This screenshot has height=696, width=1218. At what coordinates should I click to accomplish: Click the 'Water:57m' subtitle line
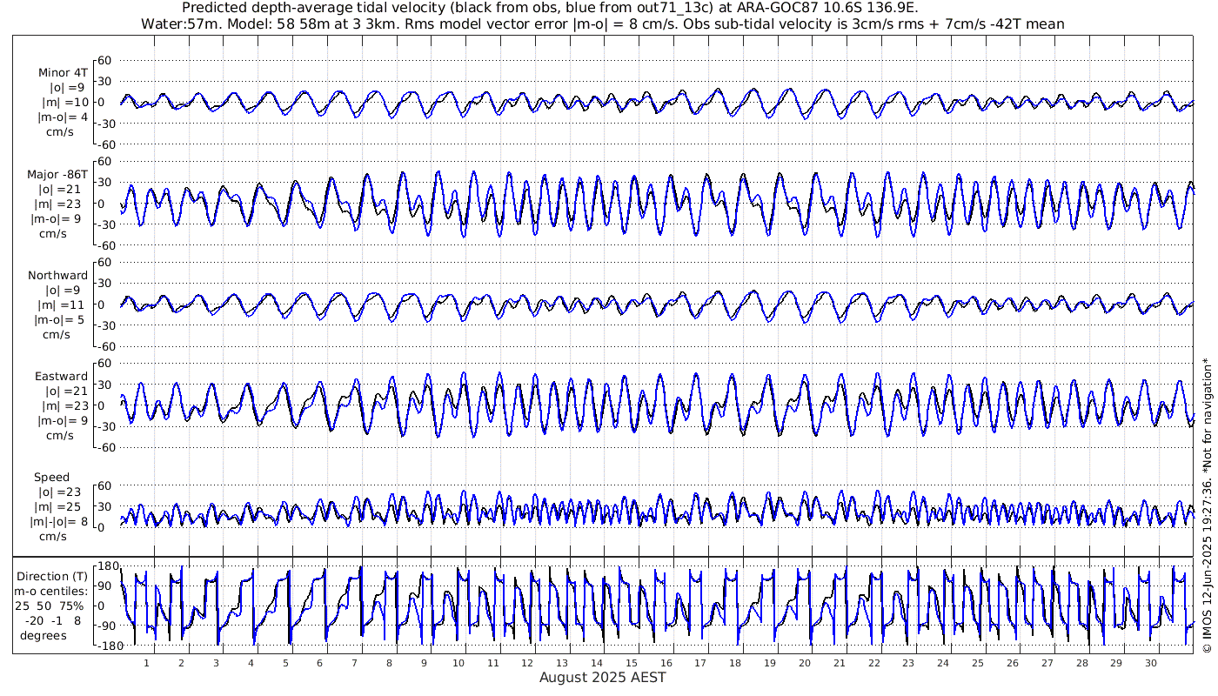coord(602,23)
